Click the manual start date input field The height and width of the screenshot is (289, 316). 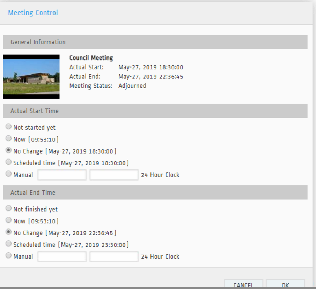coord(62,175)
